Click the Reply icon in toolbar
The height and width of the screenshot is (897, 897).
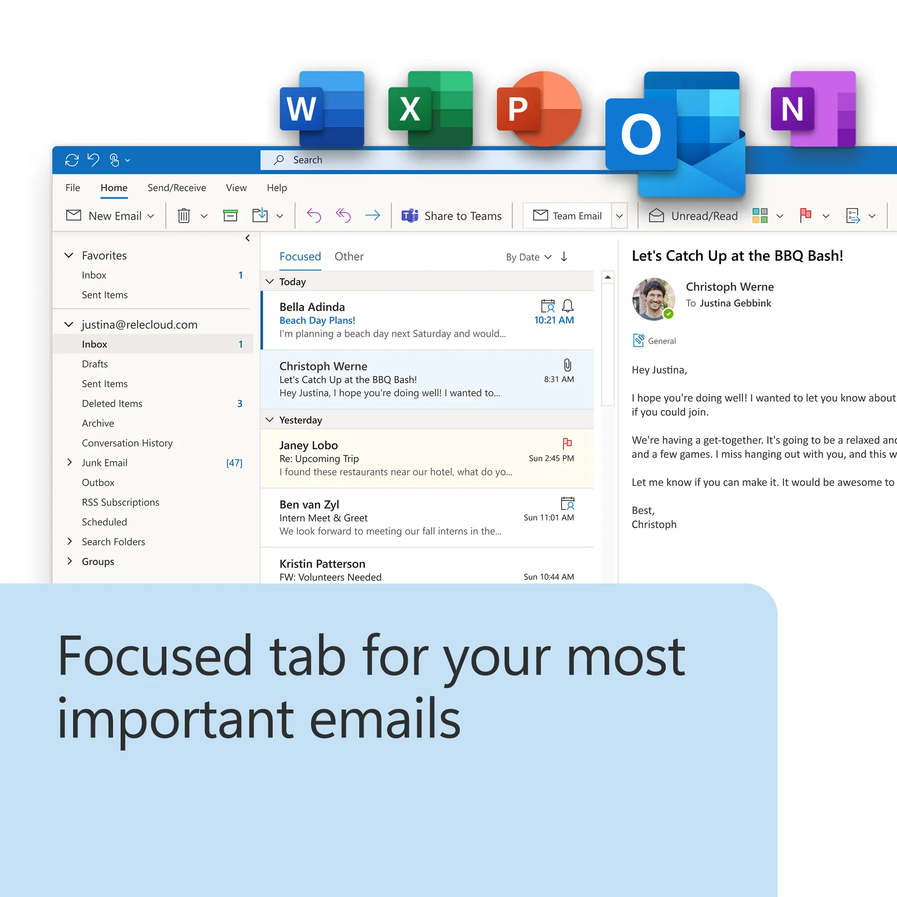[x=313, y=215]
